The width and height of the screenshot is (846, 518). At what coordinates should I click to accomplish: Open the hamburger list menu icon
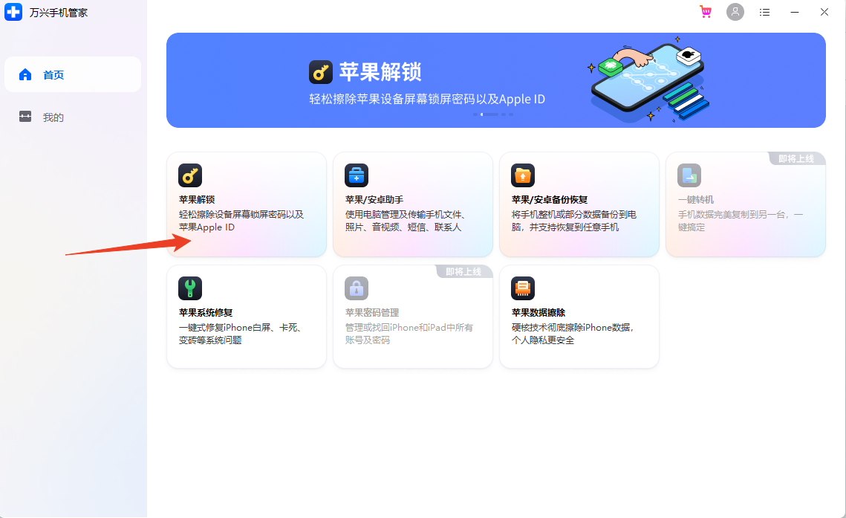click(x=764, y=12)
